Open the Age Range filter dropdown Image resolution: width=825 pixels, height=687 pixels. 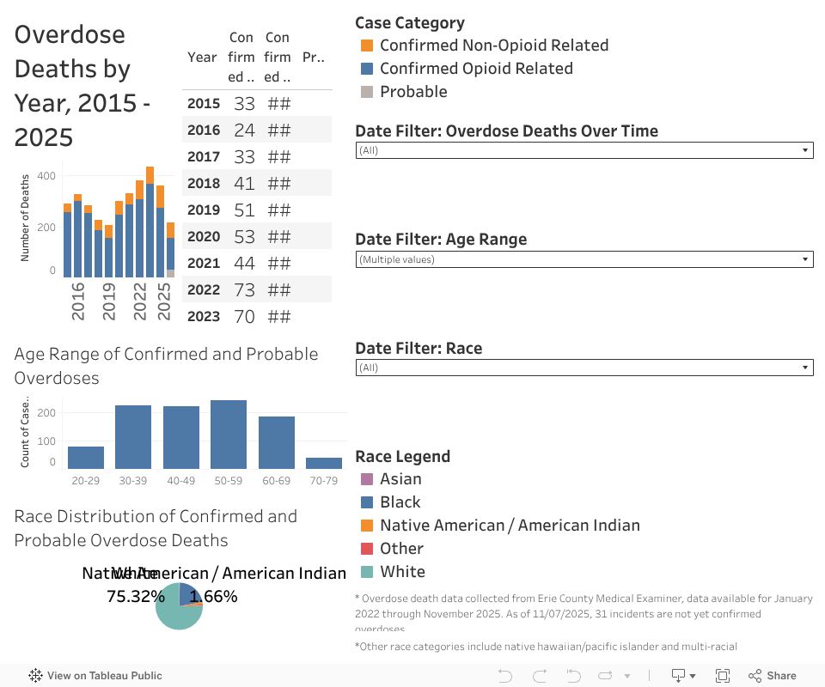coord(584,259)
